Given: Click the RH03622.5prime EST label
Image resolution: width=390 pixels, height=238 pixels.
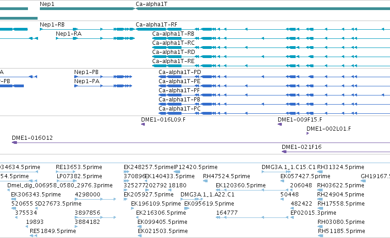Looking at the screenshot, I should click(x=341, y=185).
